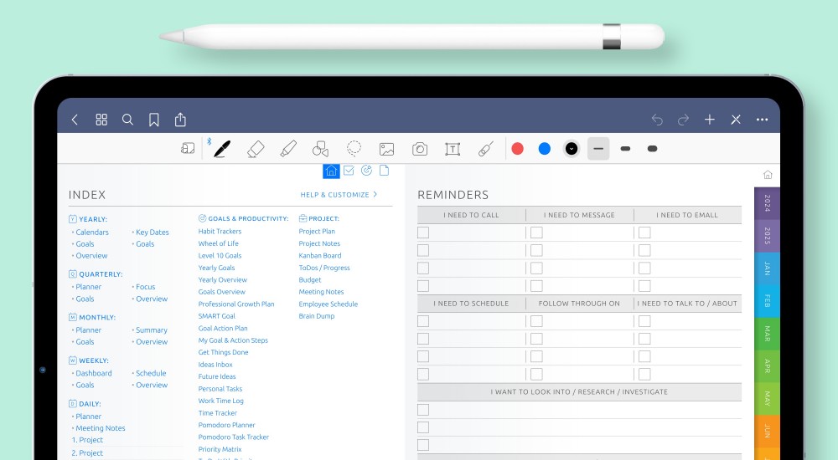Open the blue home index shortcut
Viewport: 838px width, 460px height.
(x=331, y=171)
